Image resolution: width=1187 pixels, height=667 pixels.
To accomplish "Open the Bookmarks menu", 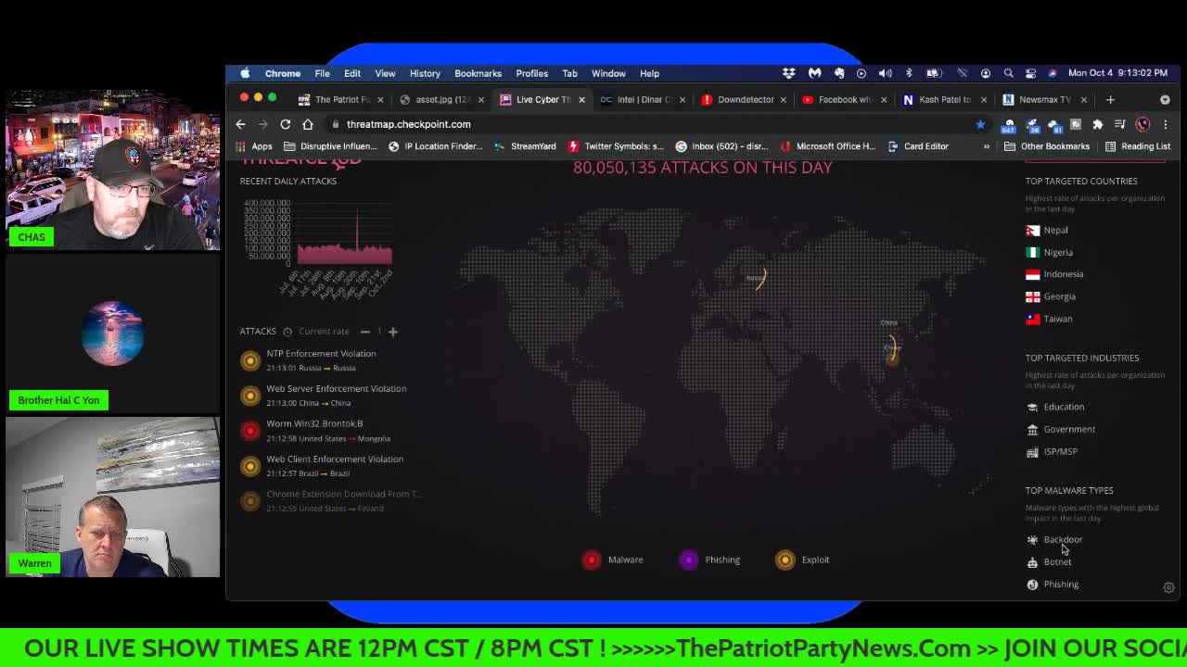I will 478,73.
